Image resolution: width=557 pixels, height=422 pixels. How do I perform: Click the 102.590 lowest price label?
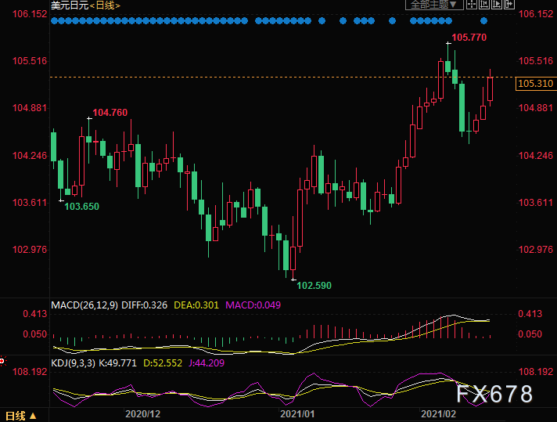[x=314, y=286]
